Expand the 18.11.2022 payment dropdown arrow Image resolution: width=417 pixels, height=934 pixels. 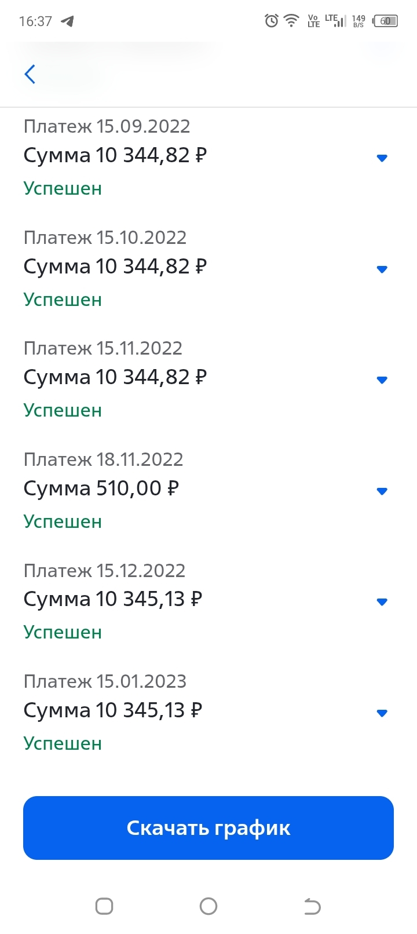382,491
